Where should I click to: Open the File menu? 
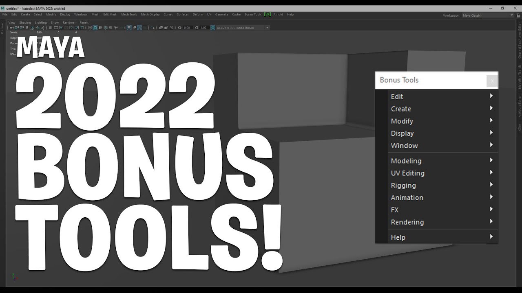click(x=5, y=14)
